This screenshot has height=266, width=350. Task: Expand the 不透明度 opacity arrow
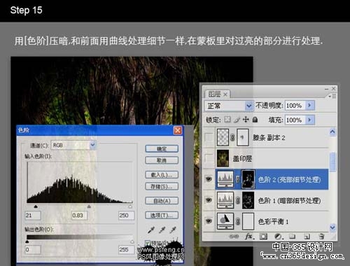pos(309,106)
